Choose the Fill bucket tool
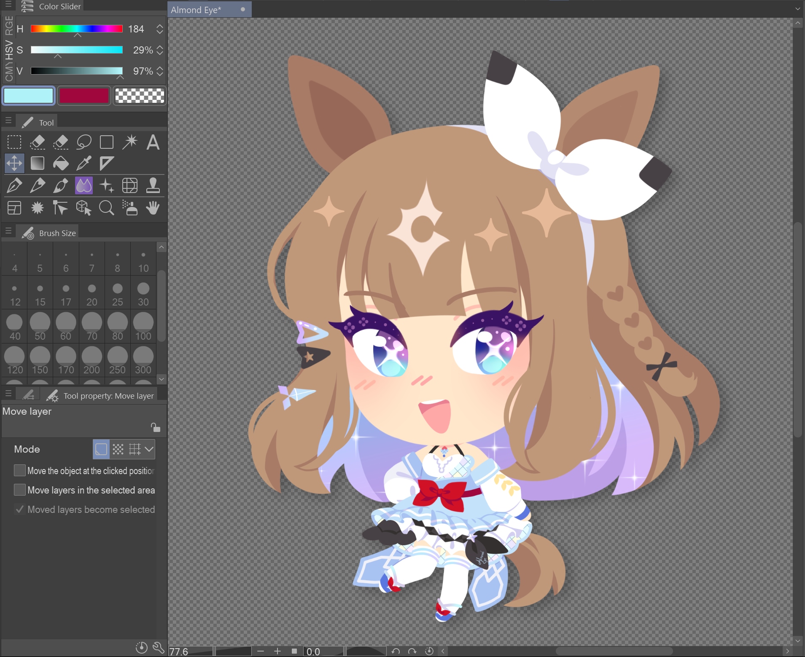 (x=61, y=164)
